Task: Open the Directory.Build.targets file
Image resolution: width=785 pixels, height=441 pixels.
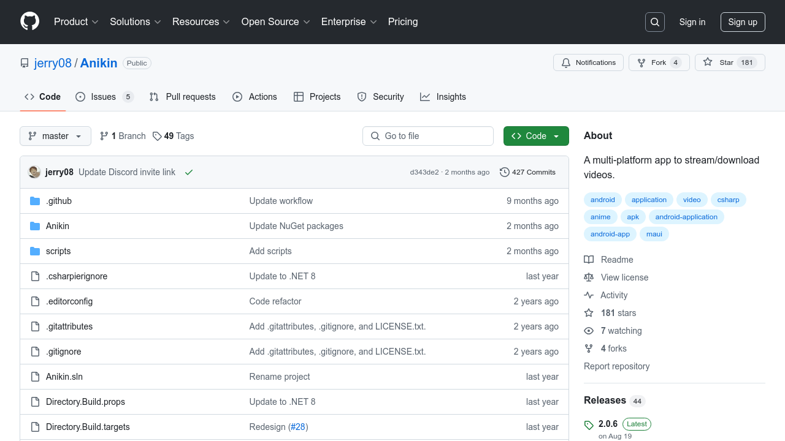Action: click(x=88, y=427)
